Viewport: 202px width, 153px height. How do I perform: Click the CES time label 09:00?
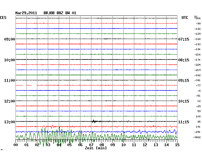click(x=10, y=39)
